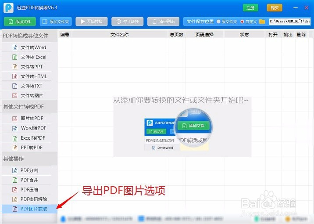Image resolution: width=314 pixels, height=224 pixels.
Task: Select PDF压缩 compress option
Action: click(x=29, y=189)
